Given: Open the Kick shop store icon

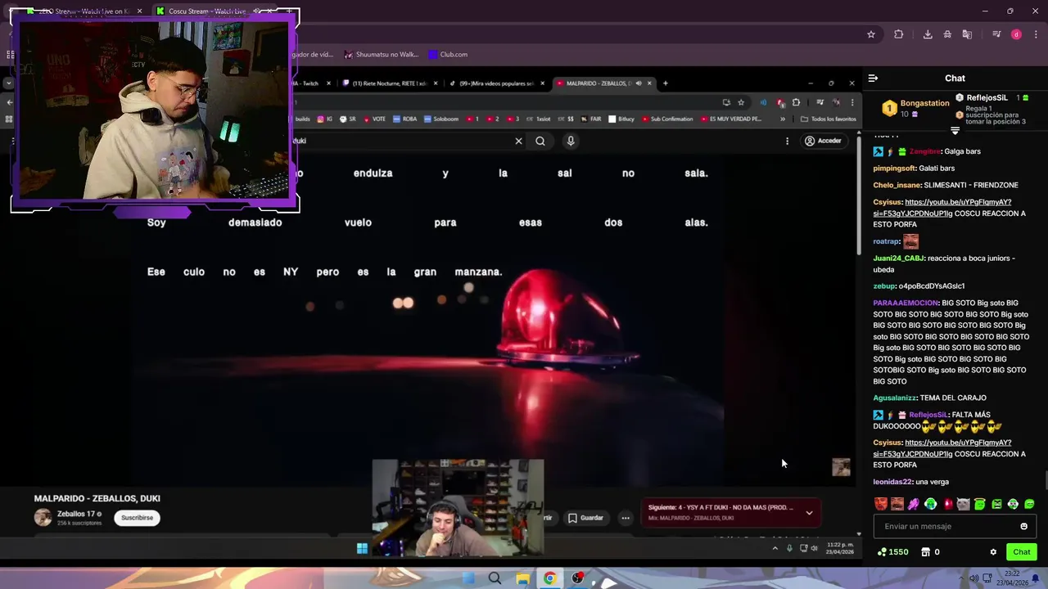Looking at the screenshot, I should tap(926, 552).
